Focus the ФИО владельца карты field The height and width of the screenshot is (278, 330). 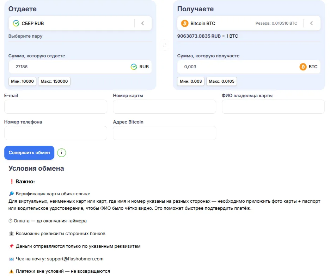coord(273,107)
